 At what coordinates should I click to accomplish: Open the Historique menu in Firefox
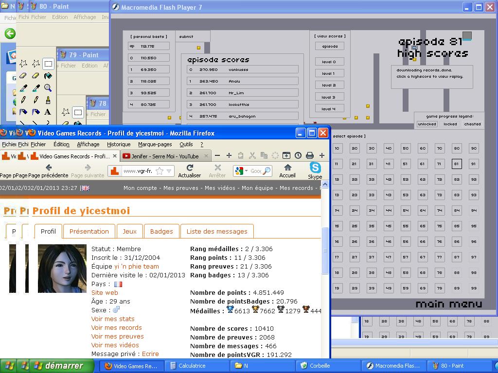[119, 144]
